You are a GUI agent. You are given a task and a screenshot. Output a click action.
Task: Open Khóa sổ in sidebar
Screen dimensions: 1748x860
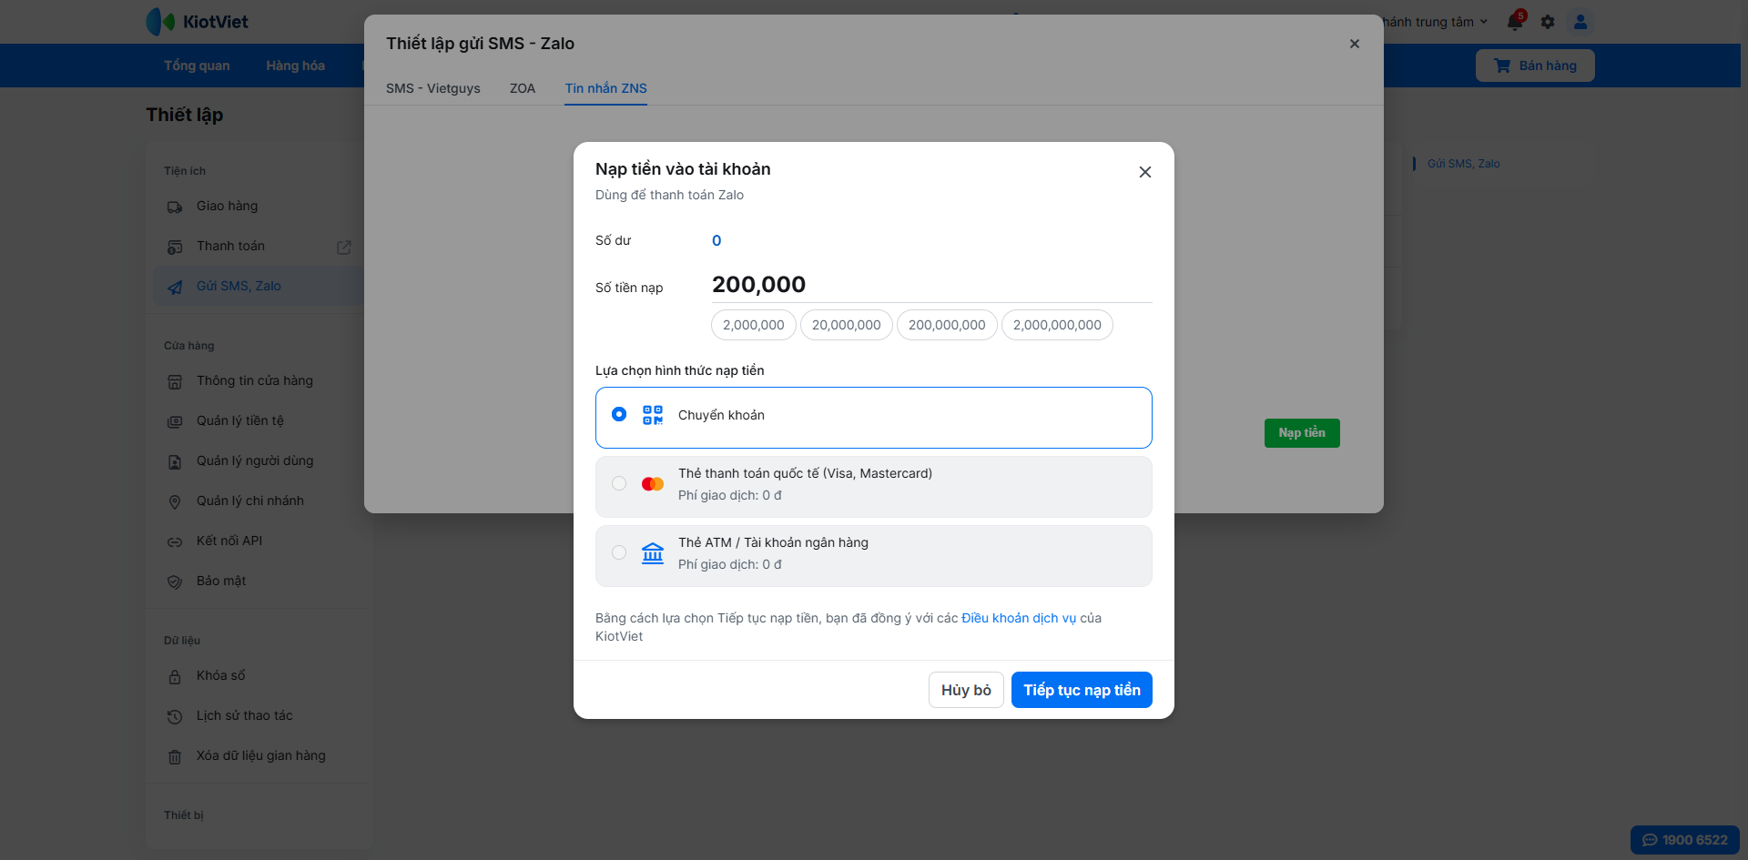pyautogui.click(x=259, y=676)
